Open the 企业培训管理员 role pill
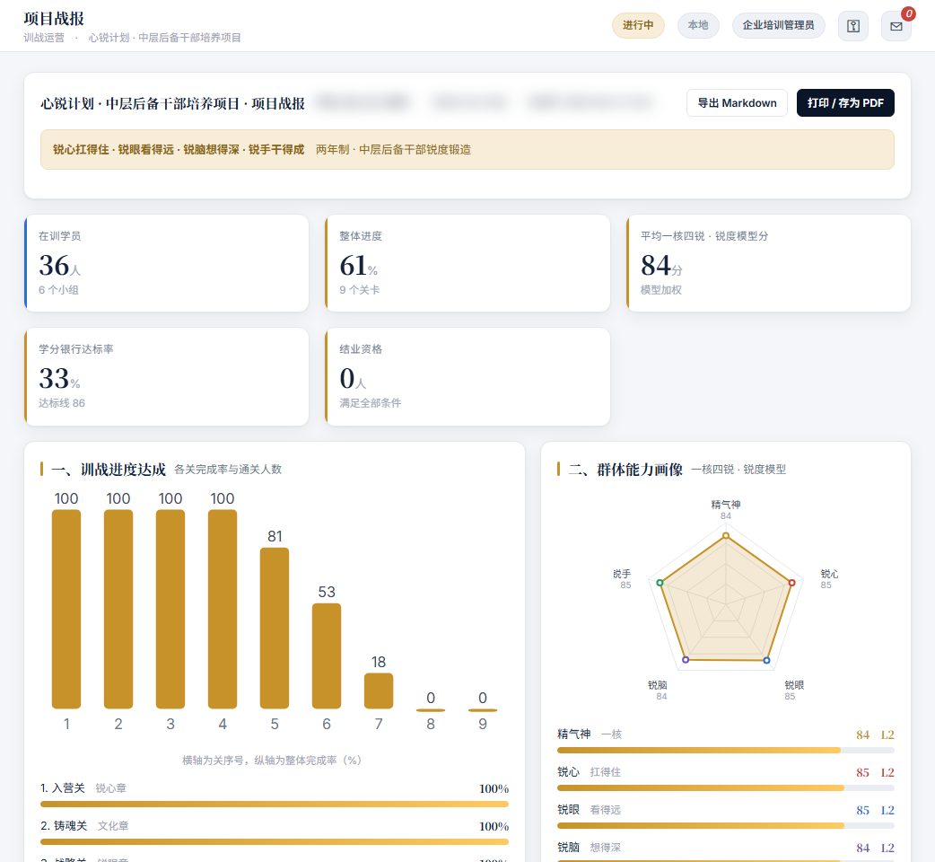The height and width of the screenshot is (862, 935). [778, 25]
